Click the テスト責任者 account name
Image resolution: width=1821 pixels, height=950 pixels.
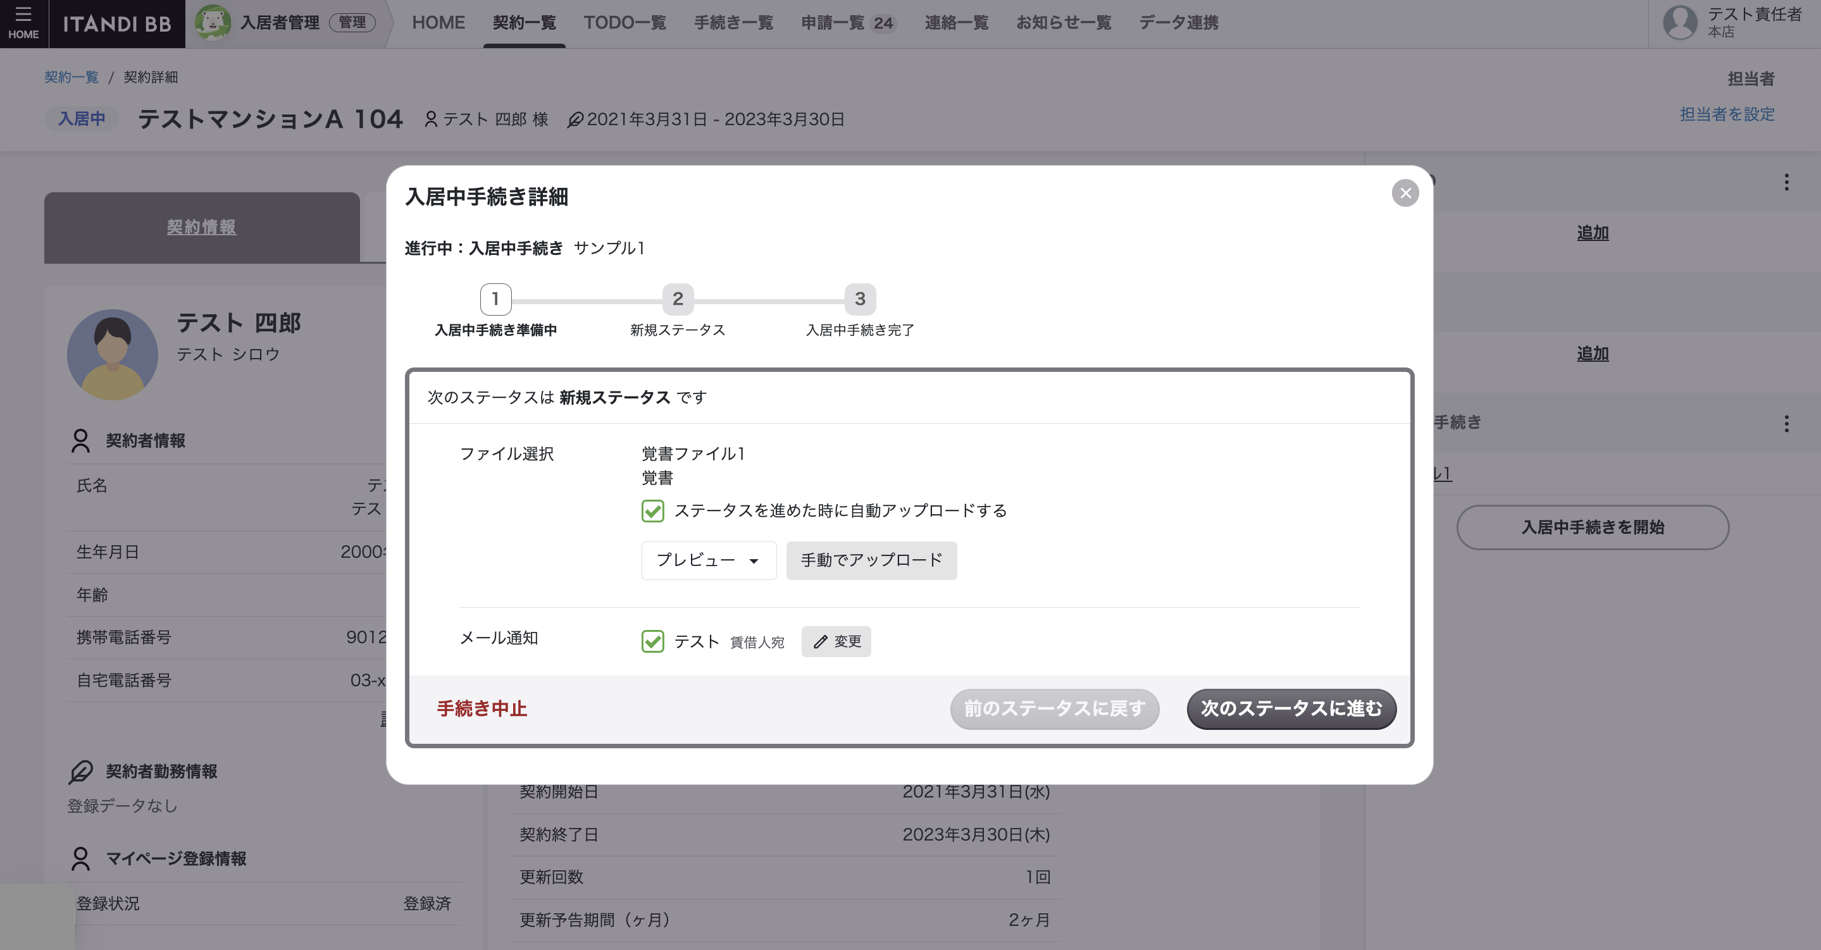(1755, 14)
